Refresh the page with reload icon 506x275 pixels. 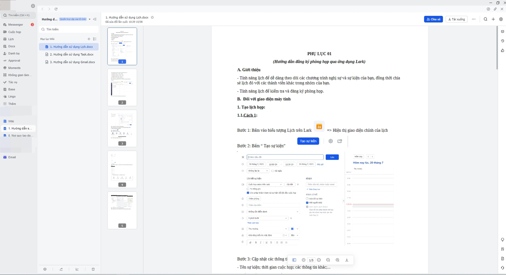tap(56, 9)
